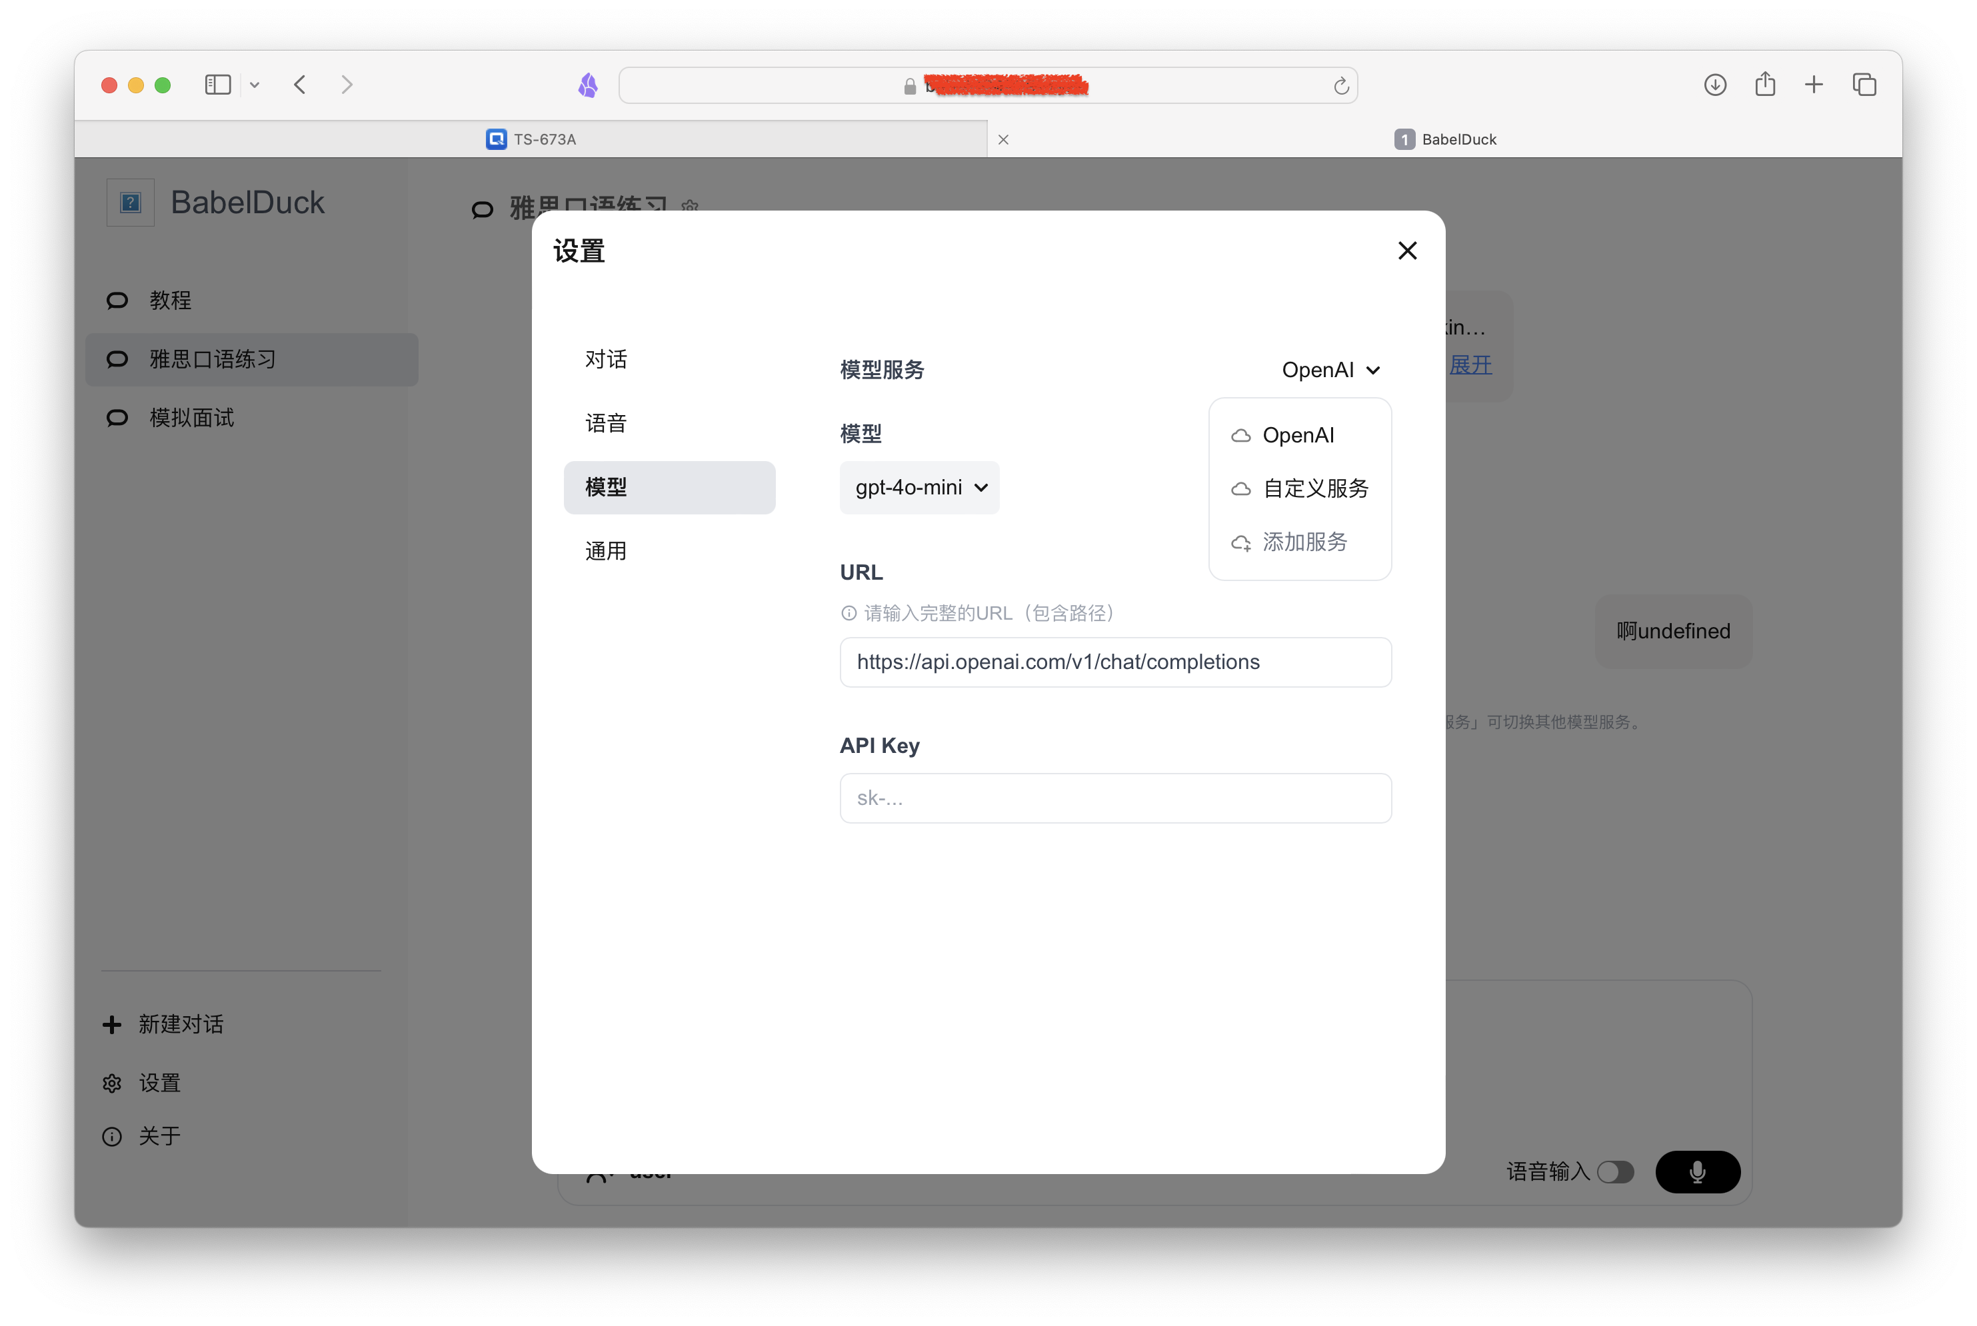The image size is (1977, 1326).
Task: Open the gpt-4o-mini model dropdown
Action: click(x=920, y=487)
